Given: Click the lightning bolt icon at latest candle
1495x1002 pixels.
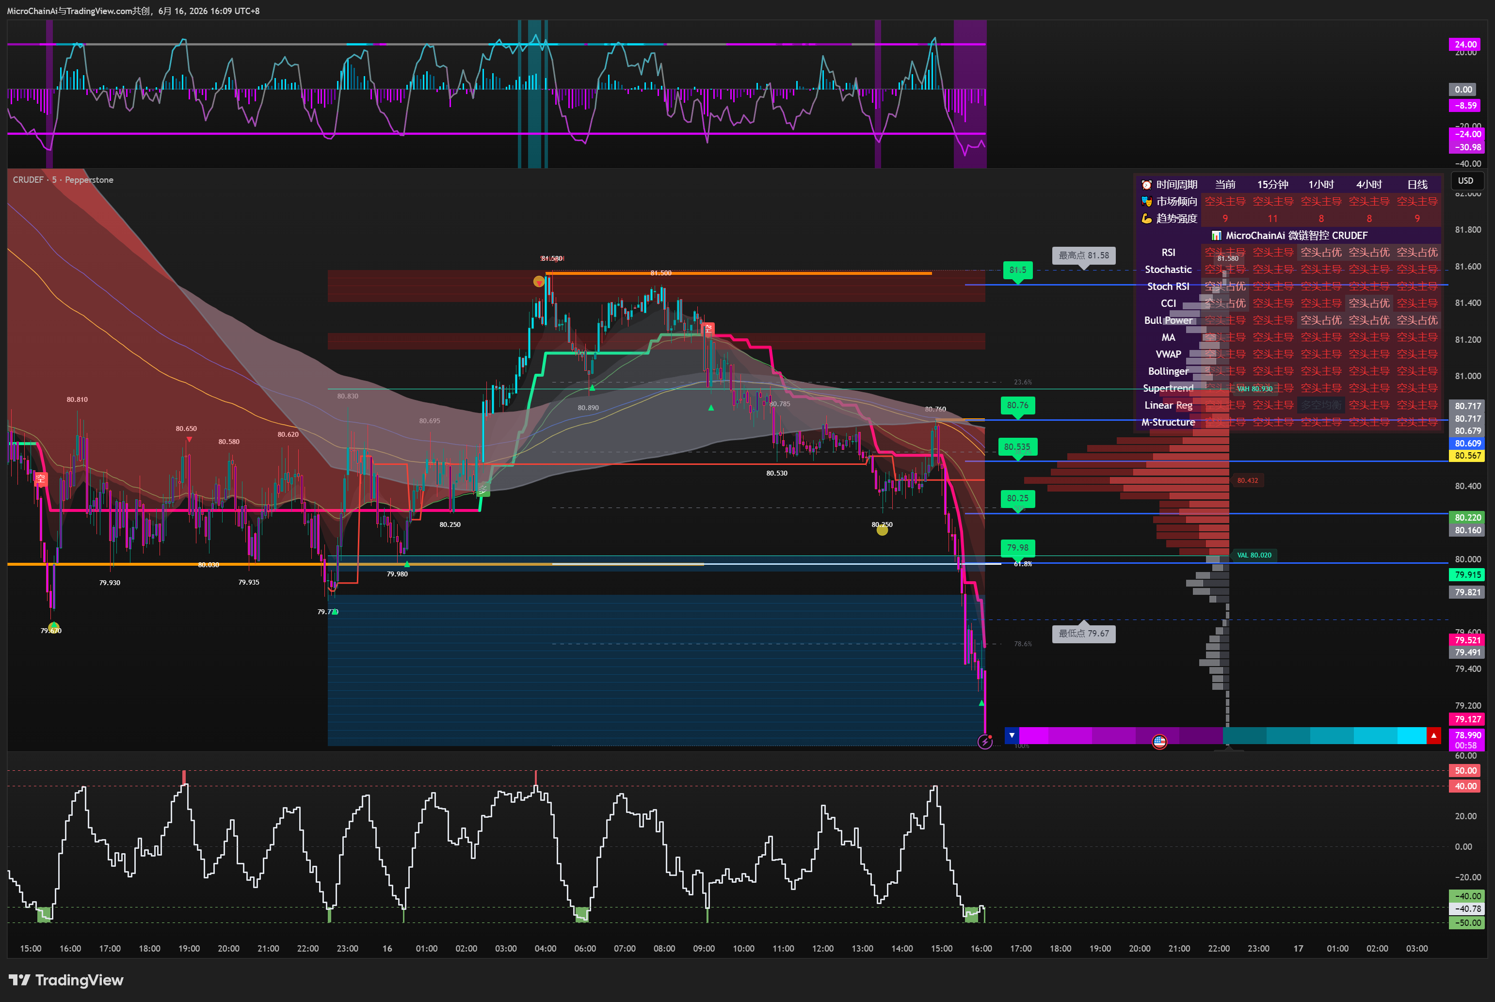Looking at the screenshot, I should coord(985,742).
